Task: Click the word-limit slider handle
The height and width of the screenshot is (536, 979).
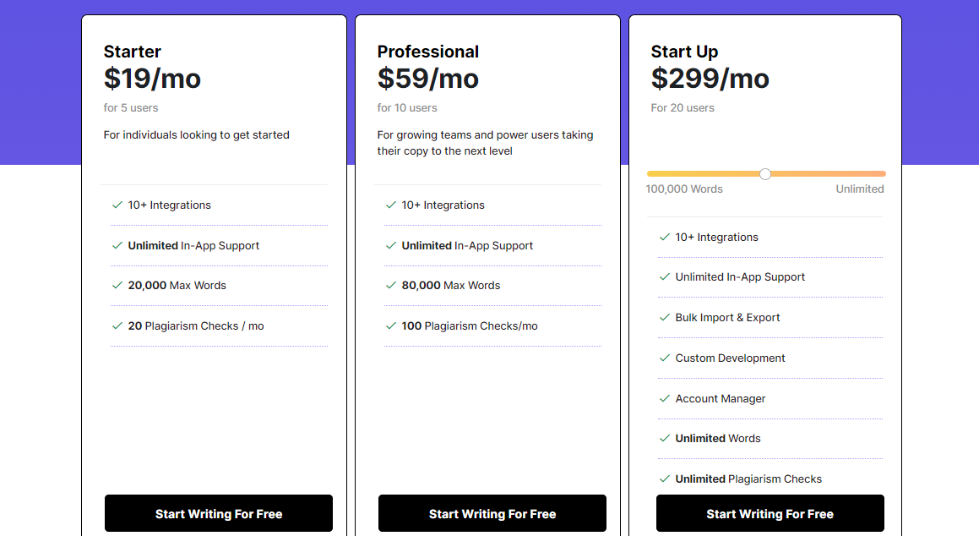Action: (765, 174)
